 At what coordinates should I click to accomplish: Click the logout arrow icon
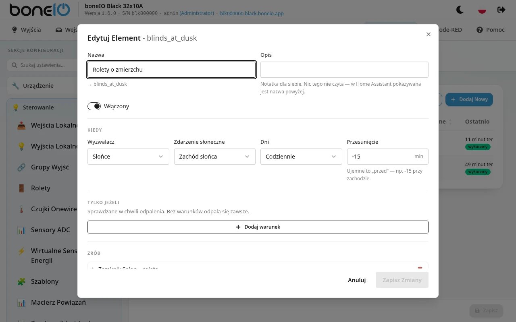click(501, 10)
